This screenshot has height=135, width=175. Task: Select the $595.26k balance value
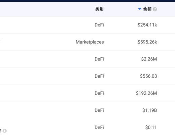click(x=147, y=42)
